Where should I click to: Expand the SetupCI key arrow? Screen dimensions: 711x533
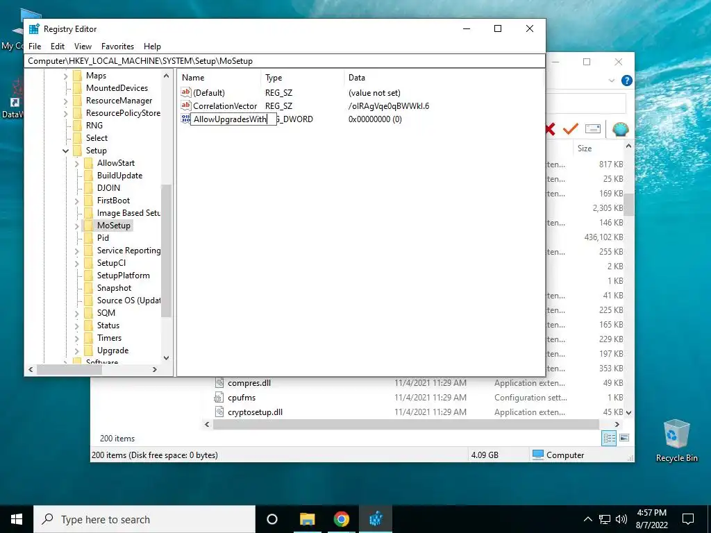[76, 263]
